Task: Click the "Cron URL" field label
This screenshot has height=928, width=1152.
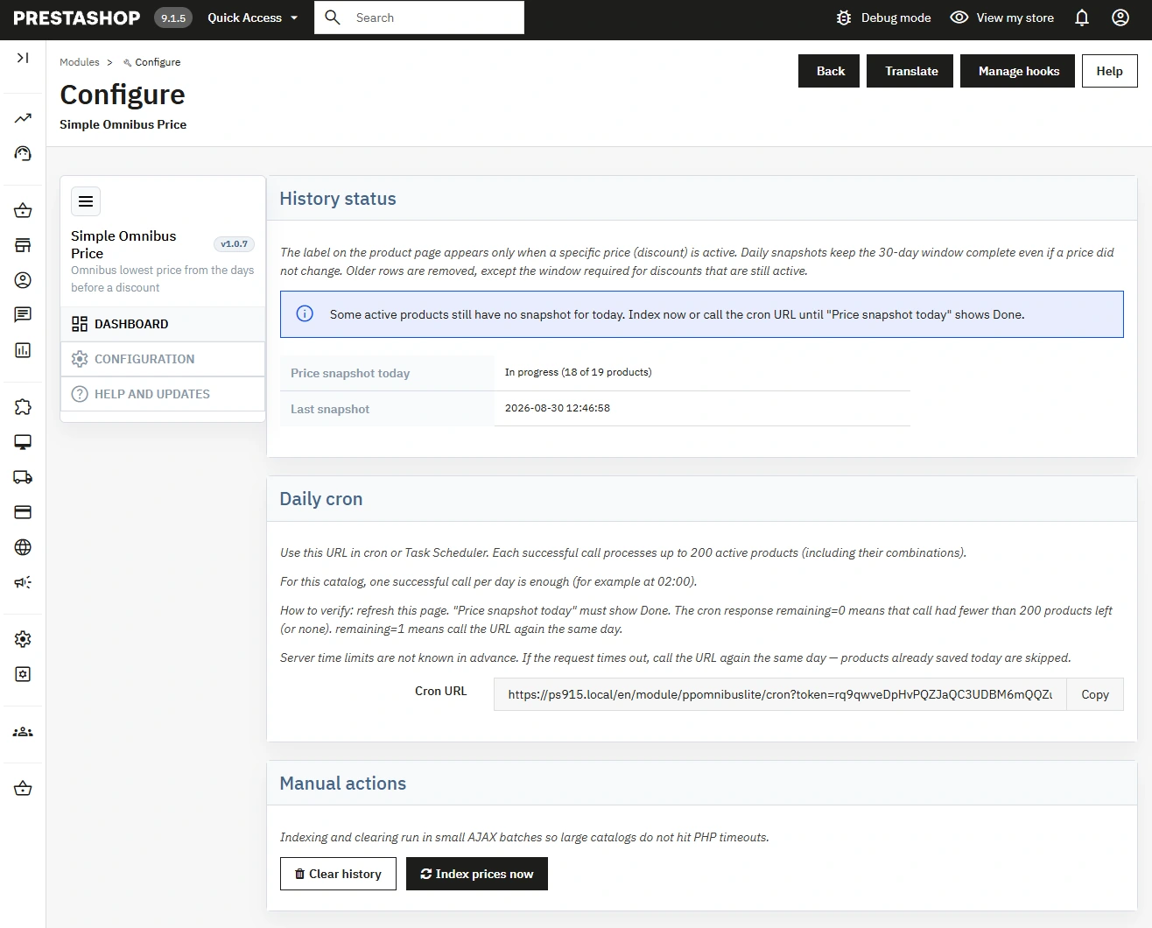Action: (441, 691)
